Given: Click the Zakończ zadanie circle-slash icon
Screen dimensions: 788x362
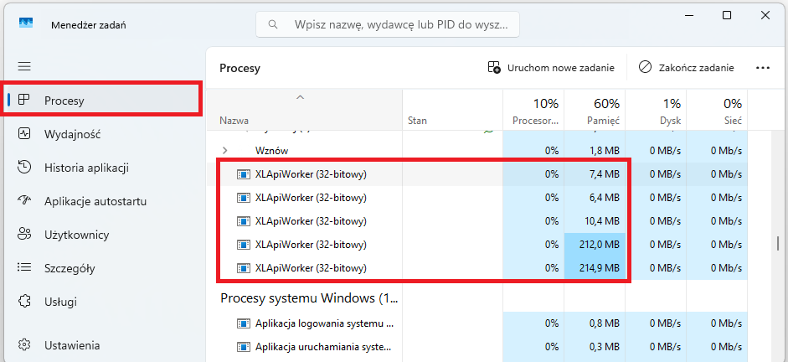Looking at the screenshot, I should coord(646,67).
